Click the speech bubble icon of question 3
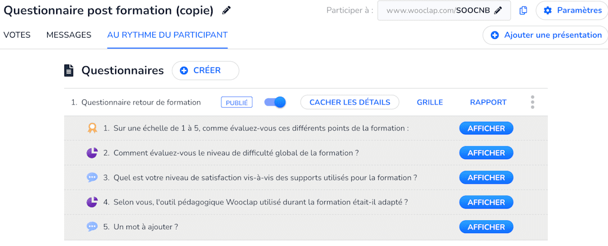The image size is (608, 246). coord(92,177)
